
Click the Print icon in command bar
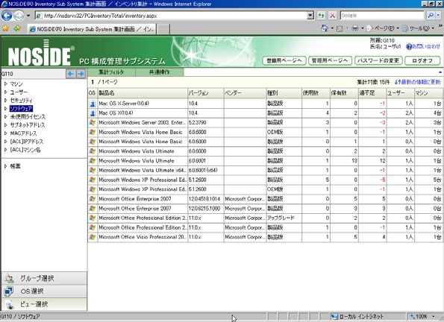354,28
